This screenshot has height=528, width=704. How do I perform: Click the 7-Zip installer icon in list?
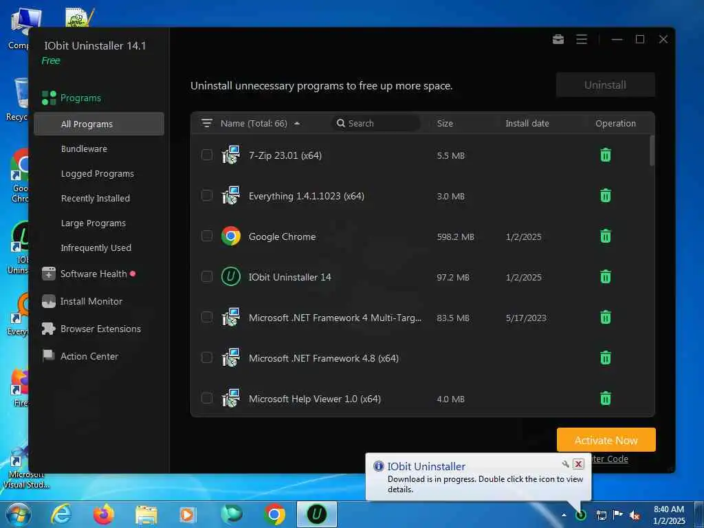pyautogui.click(x=231, y=155)
